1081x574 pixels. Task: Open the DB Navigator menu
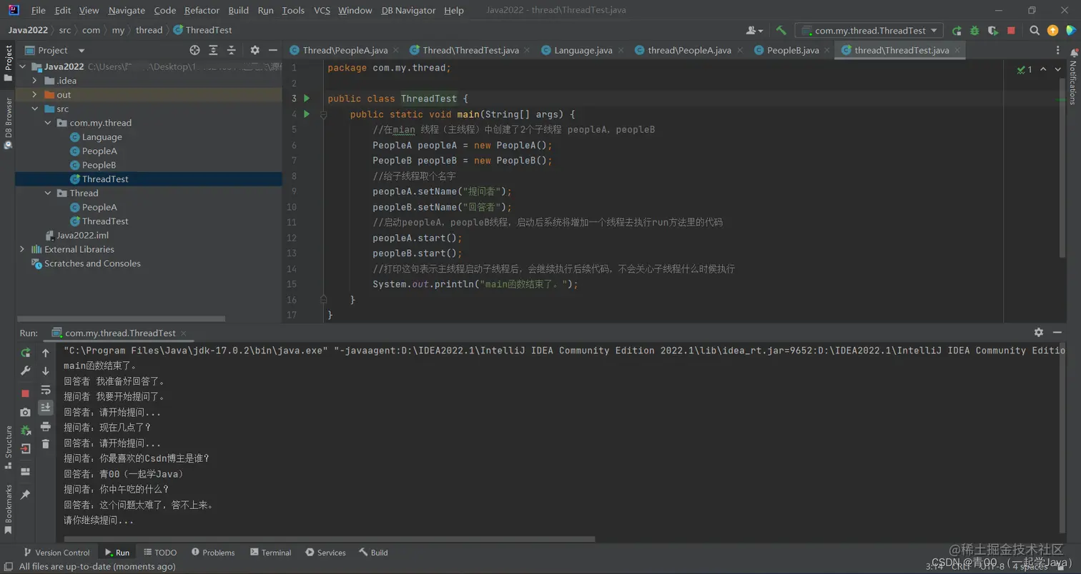(408, 10)
